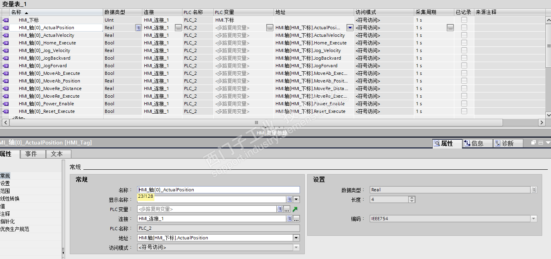Open address dropdown in ActualPosition table row

(350, 28)
